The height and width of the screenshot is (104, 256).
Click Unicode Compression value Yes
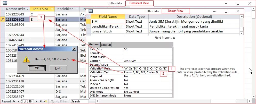point(148,88)
